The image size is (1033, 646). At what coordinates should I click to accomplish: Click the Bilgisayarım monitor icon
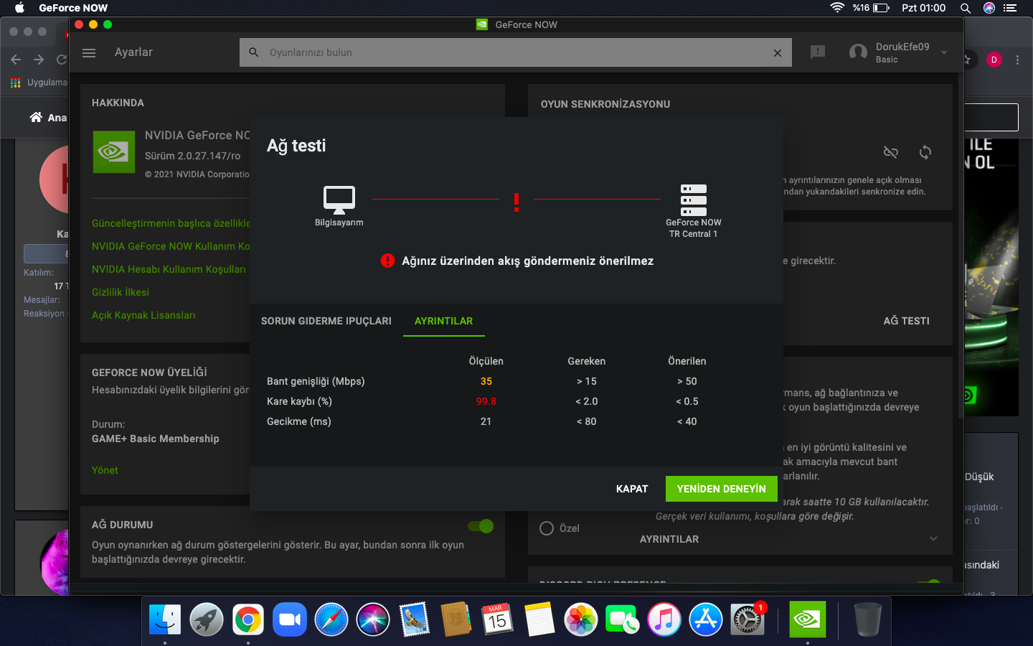click(339, 199)
